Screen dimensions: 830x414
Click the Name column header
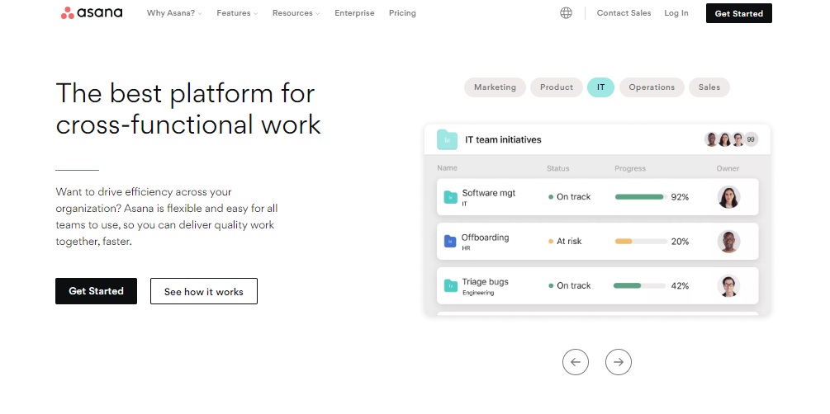(448, 168)
